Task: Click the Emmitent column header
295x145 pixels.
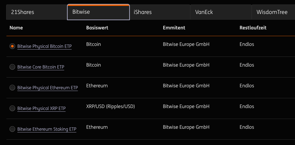Action: pyautogui.click(x=174, y=28)
